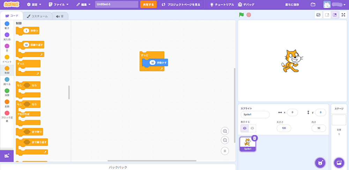349x170 pixels.
Task: Switch to large stage layout
Action: [x=335, y=15]
